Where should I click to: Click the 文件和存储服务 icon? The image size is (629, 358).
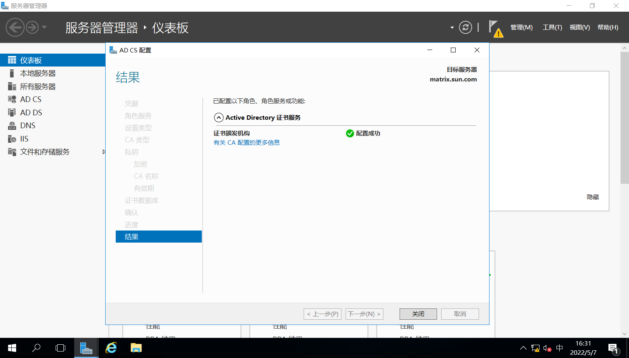[x=12, y=152]
